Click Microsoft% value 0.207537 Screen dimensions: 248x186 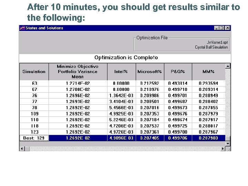tap(149, 126)
